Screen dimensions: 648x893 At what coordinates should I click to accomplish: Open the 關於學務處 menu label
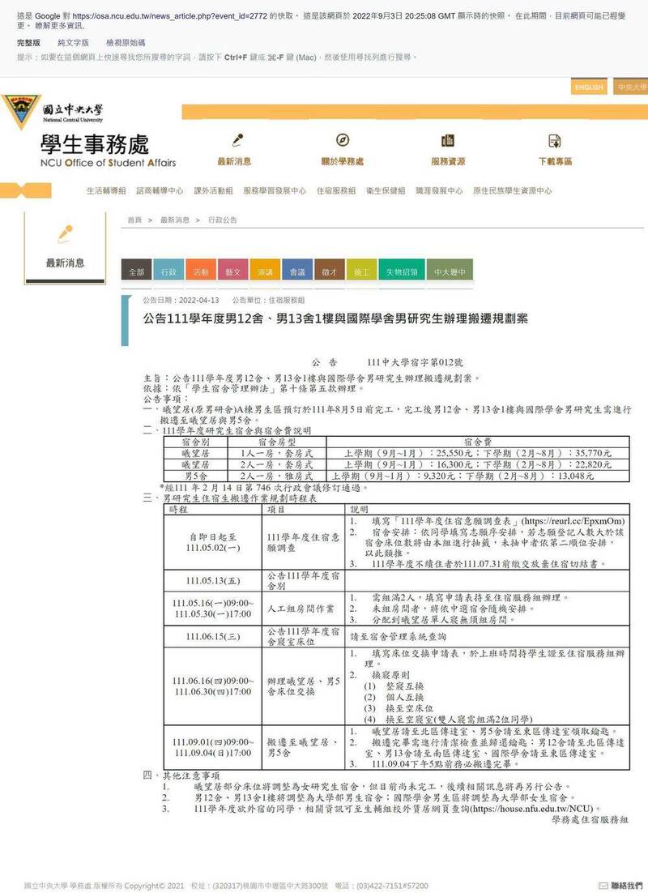point(342,162)
